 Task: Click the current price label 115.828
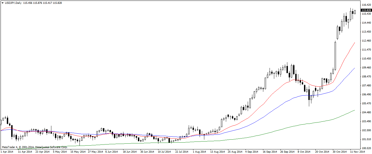366,10
